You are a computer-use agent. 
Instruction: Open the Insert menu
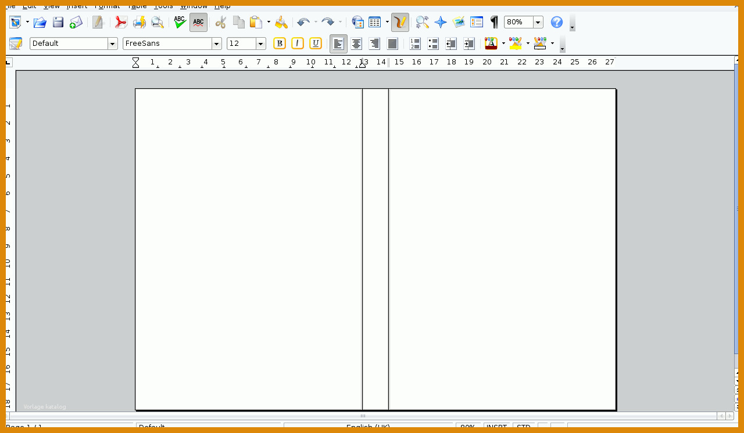pyautogui.click(x=77, y=6)
